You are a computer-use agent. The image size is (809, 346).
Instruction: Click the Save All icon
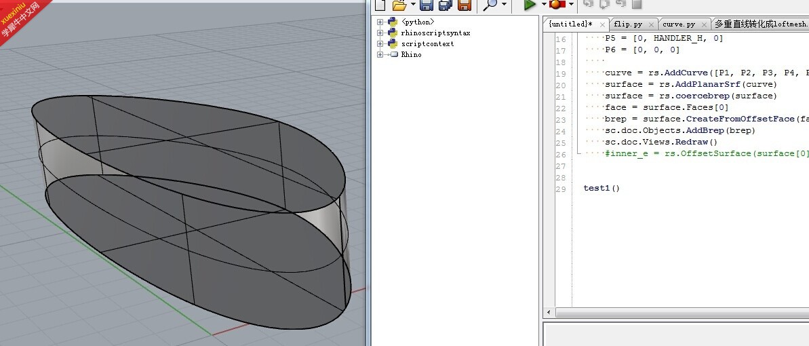coord(446,5)
